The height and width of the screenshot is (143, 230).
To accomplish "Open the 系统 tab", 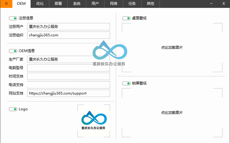I will tap(77, 4).
